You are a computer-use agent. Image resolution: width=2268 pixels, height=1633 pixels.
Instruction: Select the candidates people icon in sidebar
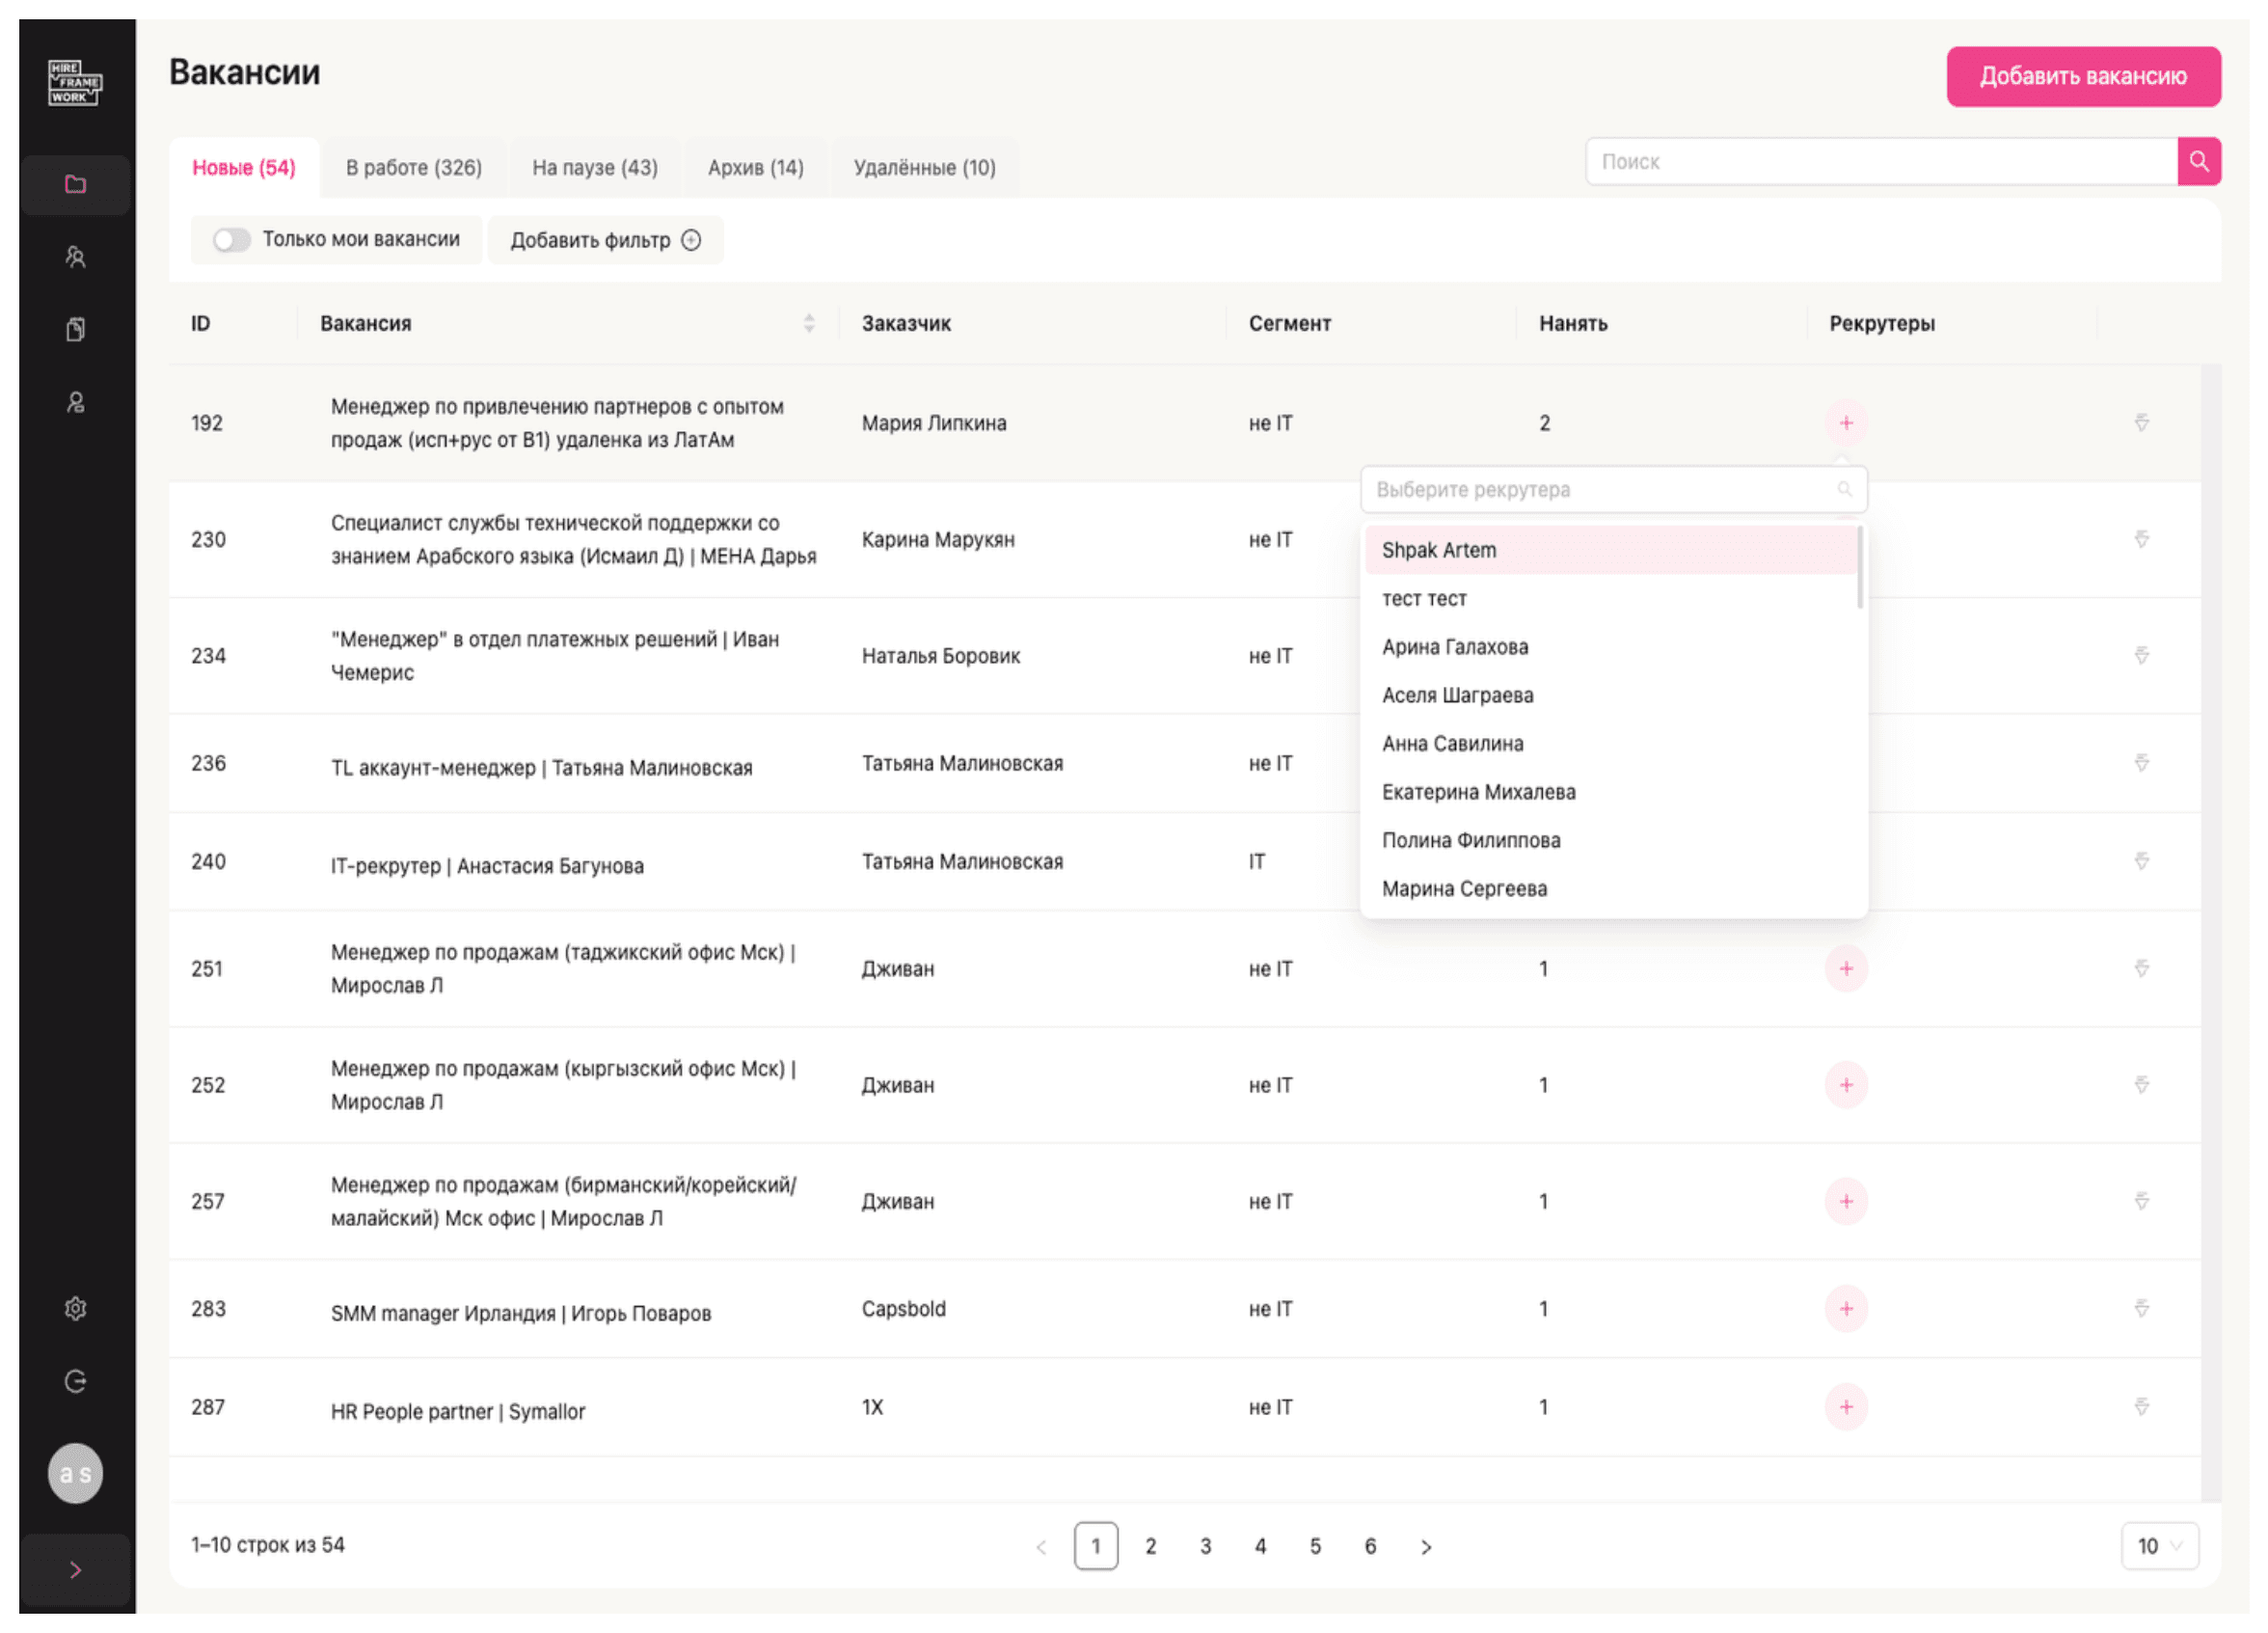(x=75, y=257)
